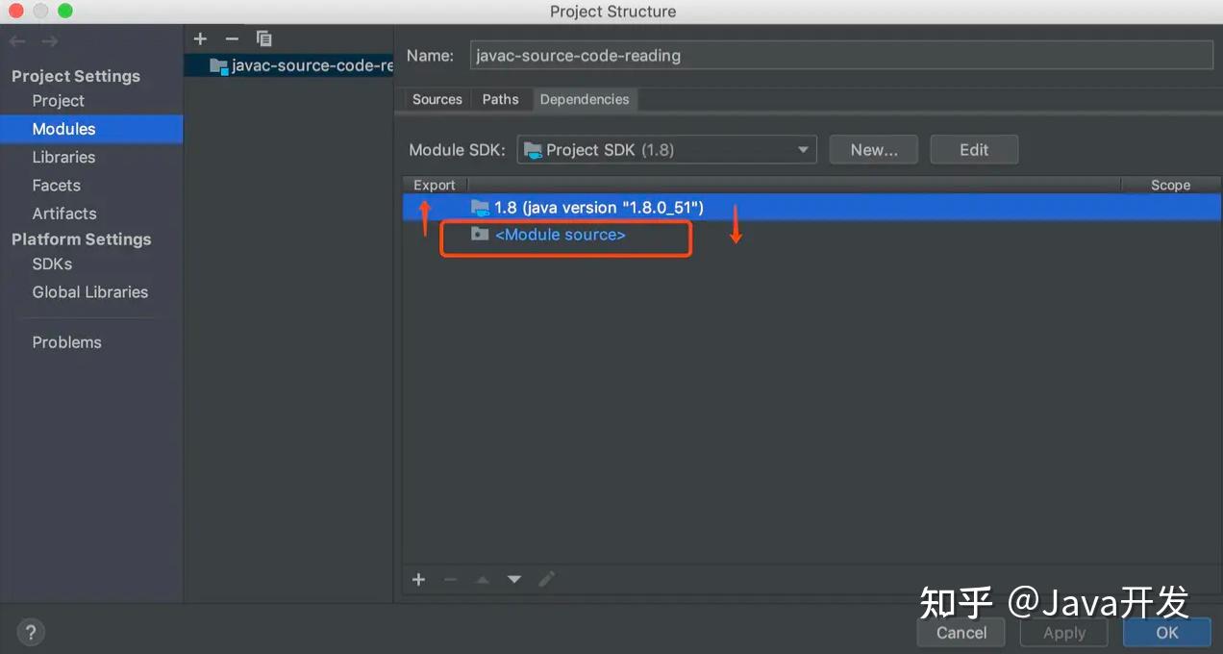The width and height of the screenshot is (1223, 654).
Task: Click the Apply button
Action: [x=1063, y=633]
